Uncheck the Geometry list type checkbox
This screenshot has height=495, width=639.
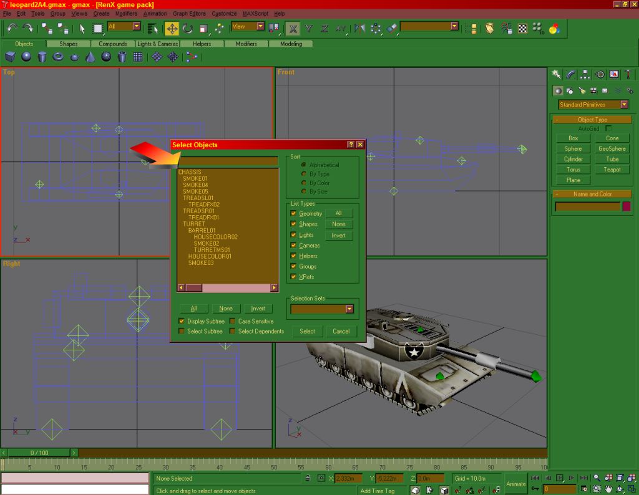(294, 213)
